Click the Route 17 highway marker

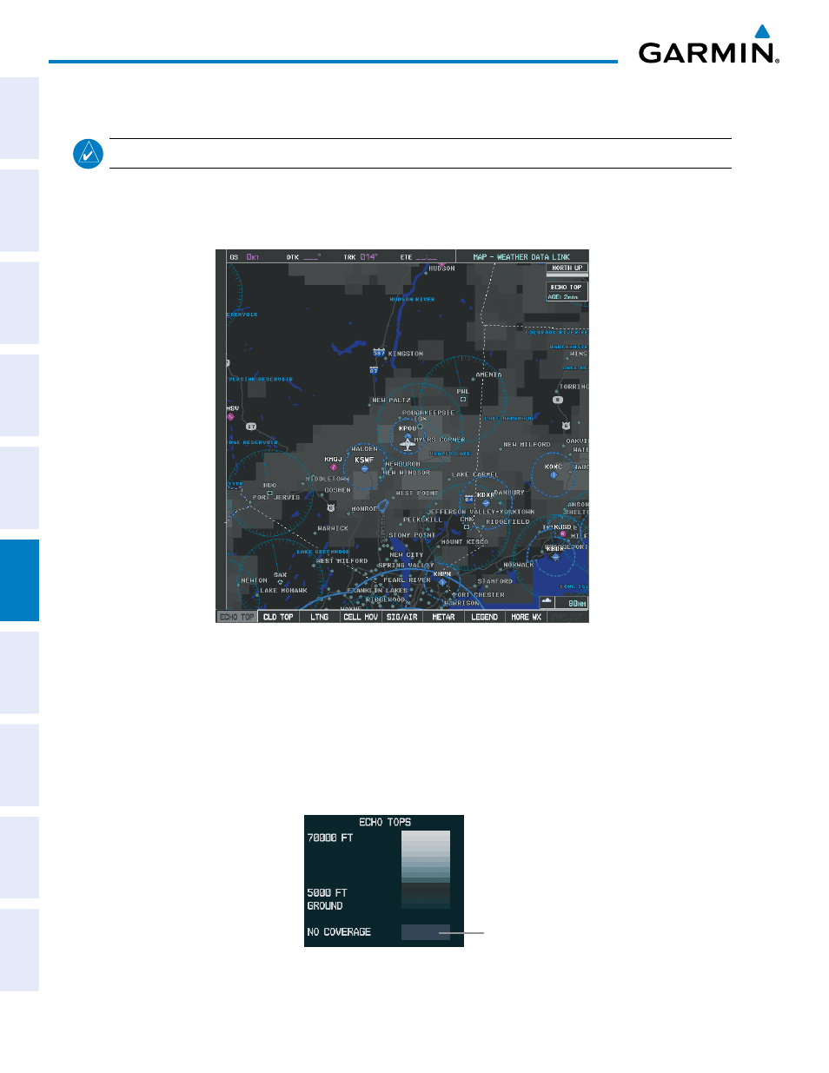pos(251,427)
